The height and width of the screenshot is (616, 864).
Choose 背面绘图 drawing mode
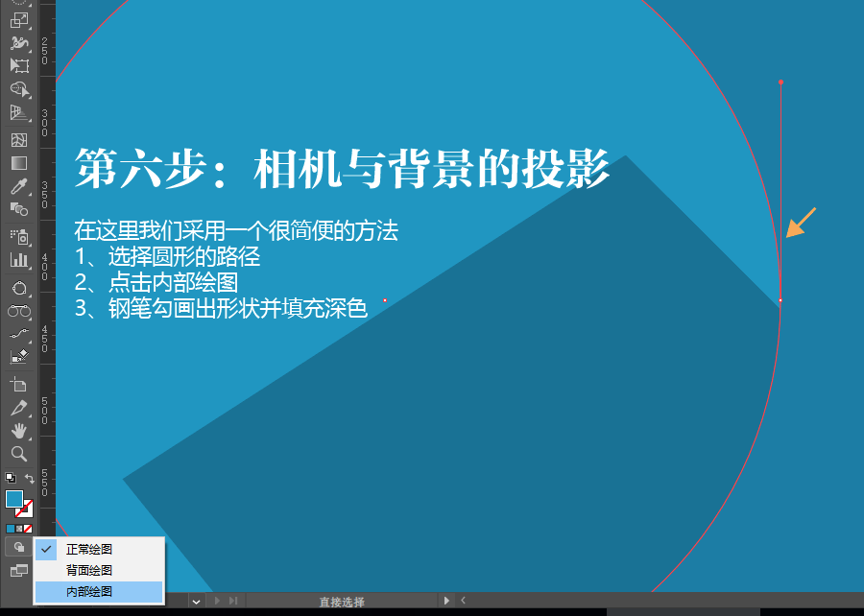99,570
